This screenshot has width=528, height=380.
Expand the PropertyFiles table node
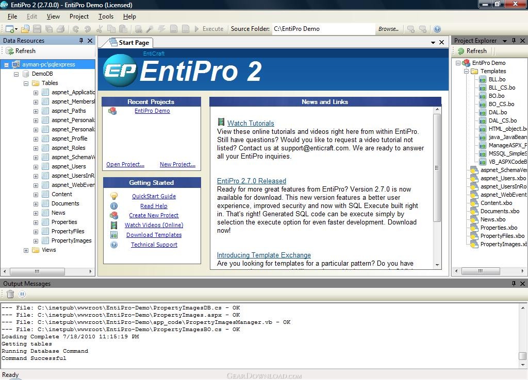(x=36, y=232)
